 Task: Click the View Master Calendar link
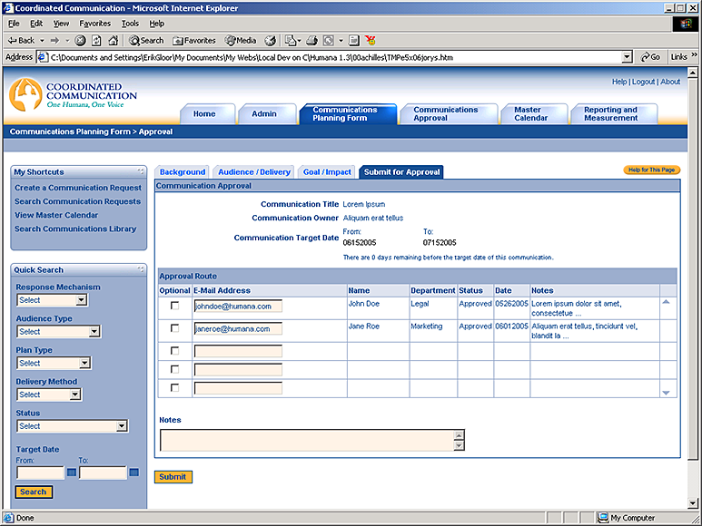tap(56, 215)
